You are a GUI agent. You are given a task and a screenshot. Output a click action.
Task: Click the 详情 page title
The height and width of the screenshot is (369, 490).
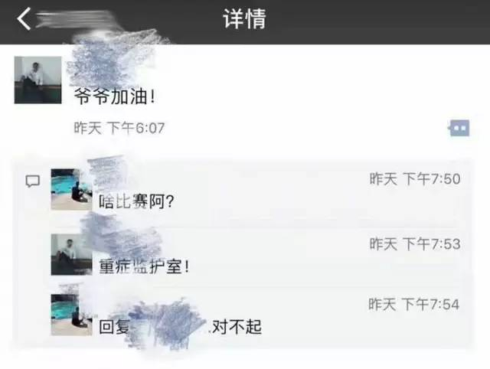[244, 19]
